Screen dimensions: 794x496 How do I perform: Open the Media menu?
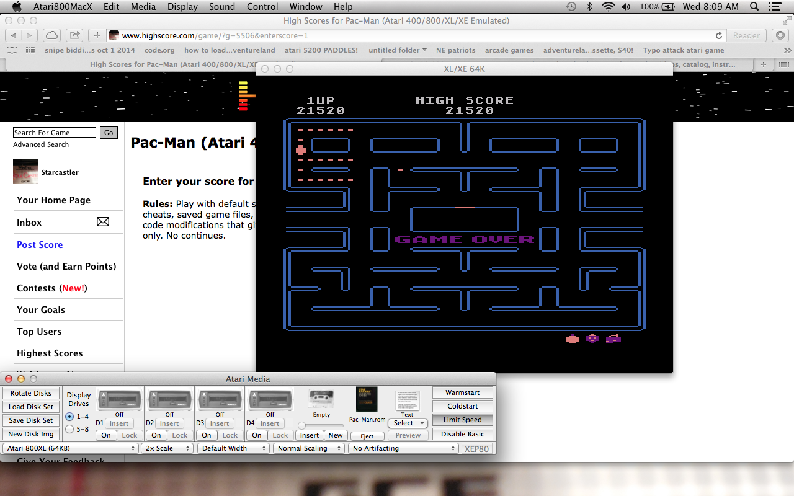[x=143, y=7]
